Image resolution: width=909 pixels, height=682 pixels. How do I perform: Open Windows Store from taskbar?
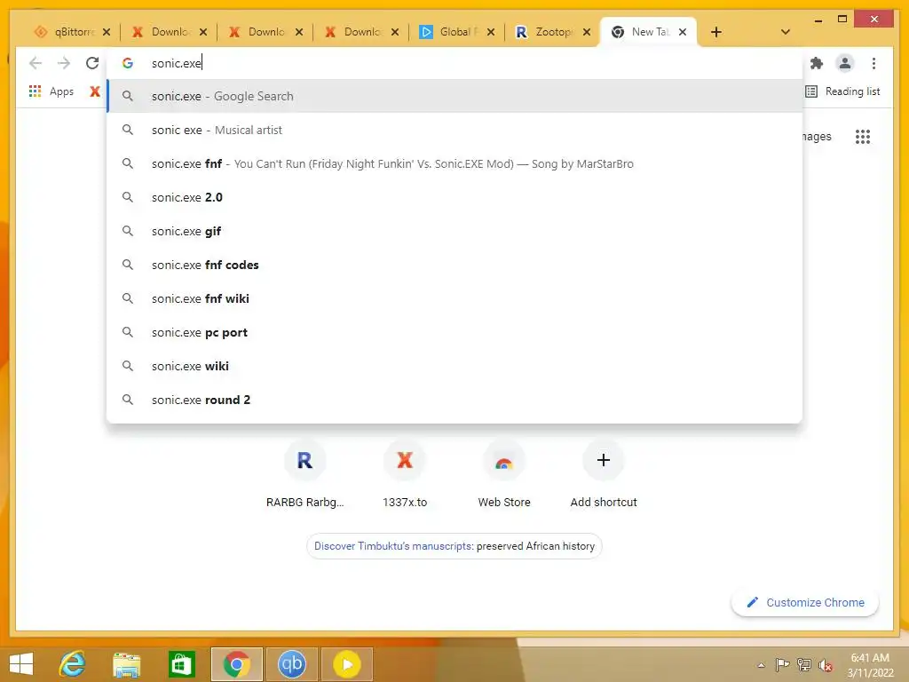[x=181, y=663]
